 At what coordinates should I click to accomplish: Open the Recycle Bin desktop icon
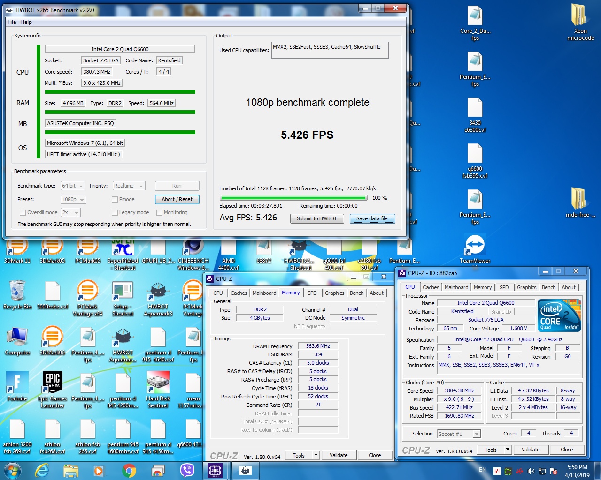pos(17,294)
